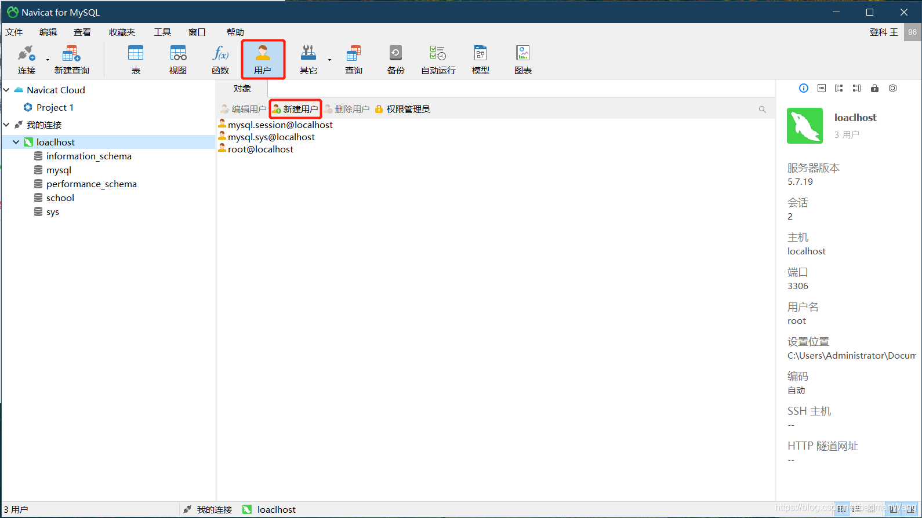922x518 pixels.
Task: Open 权限管理员 privilege manager
Action: tap(402, 109)
